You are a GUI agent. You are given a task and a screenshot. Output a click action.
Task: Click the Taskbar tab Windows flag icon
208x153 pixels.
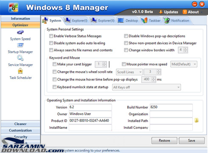(x=144, y=20)
